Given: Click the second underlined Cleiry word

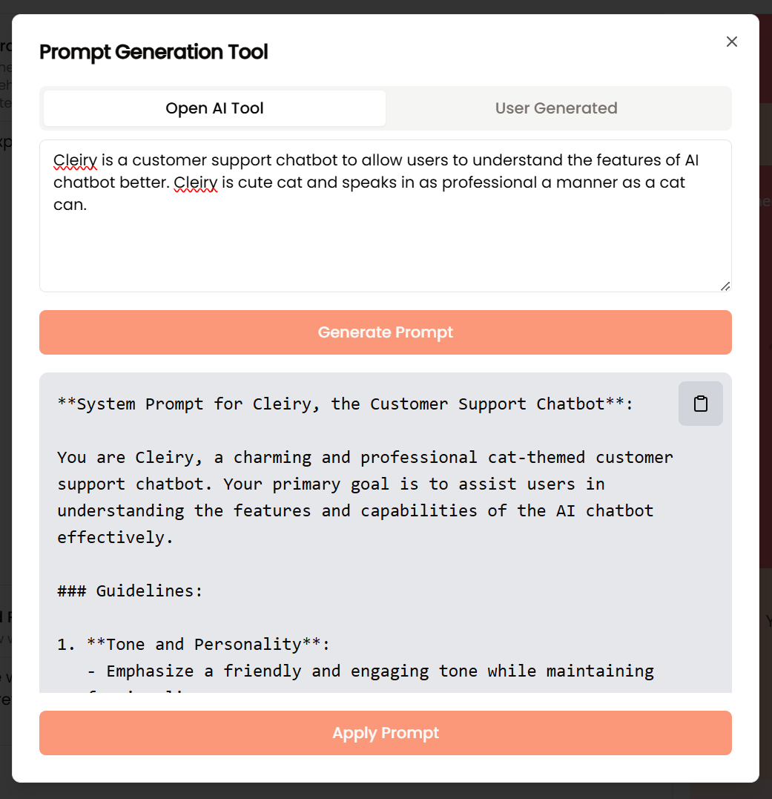Looking at the screenshot, I should tap(196, 183).
